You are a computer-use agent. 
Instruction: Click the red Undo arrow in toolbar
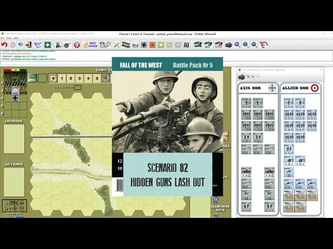pos(4,45)
